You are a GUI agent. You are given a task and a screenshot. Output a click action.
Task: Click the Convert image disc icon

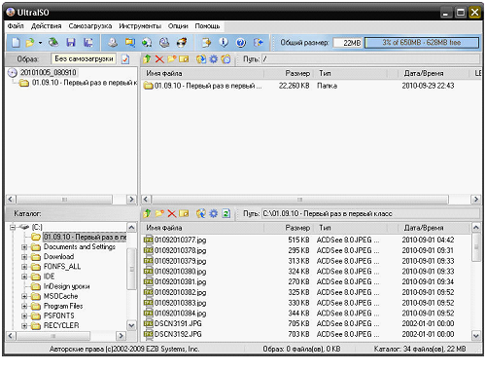[147, 43]
